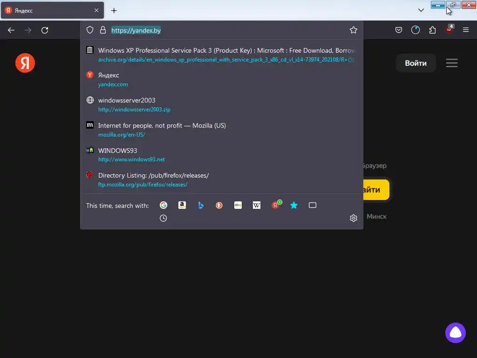Open a new tab with plus button
Viewport: 477px width, 358px height.
[114, 10]
